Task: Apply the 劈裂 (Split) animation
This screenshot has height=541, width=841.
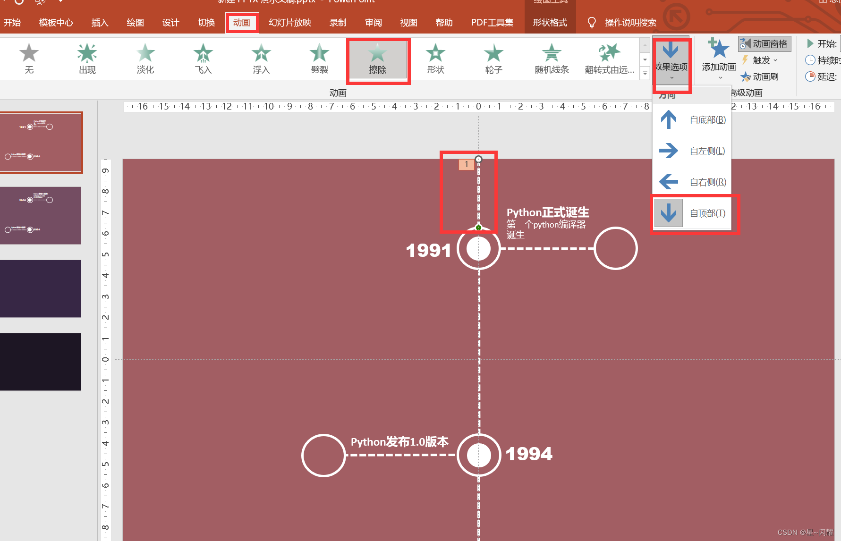Action: coord(319,59)
